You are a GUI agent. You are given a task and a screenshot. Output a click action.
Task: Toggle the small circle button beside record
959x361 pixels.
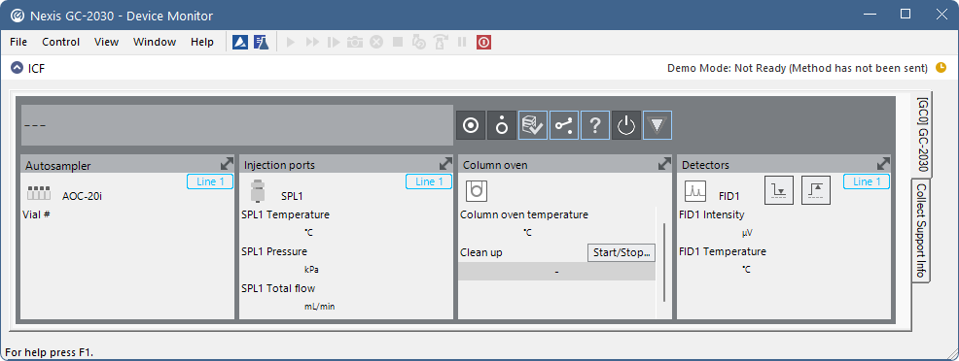(x=502, y=125)
